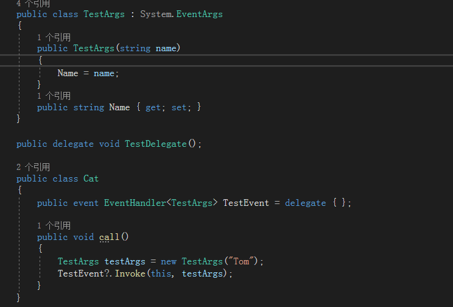Click the 'event' keyword

[86, 203]
